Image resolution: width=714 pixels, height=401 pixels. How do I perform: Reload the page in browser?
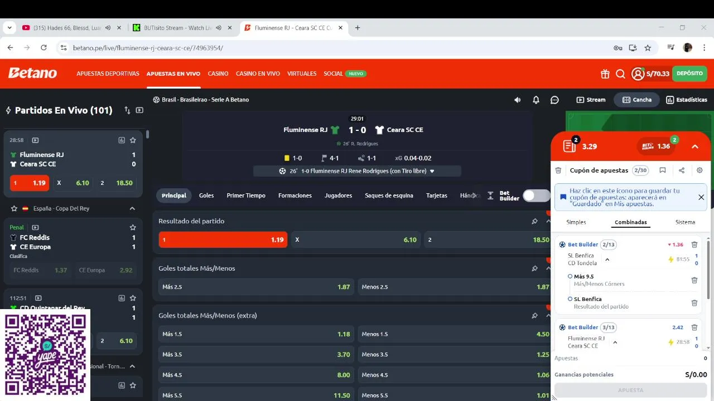[x=44, y=48]
